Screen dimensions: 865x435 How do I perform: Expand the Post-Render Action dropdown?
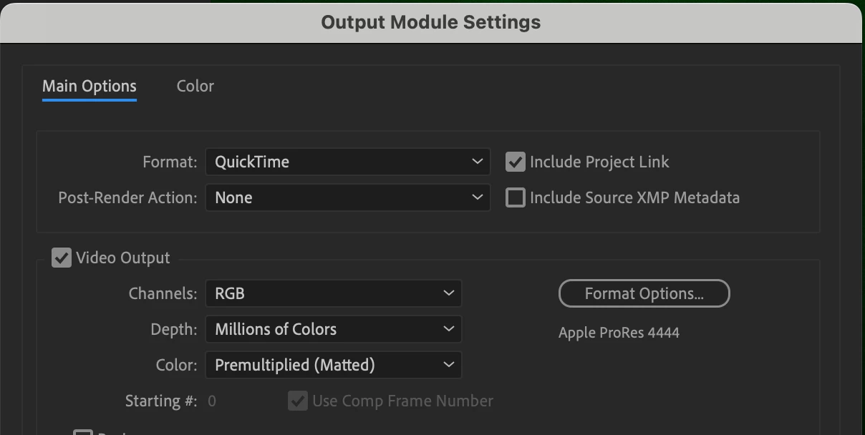click(x=347, y=197)
